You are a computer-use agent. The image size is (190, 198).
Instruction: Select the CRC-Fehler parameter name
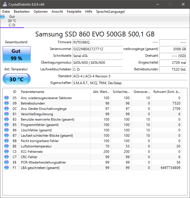click(x=29, y=157)
